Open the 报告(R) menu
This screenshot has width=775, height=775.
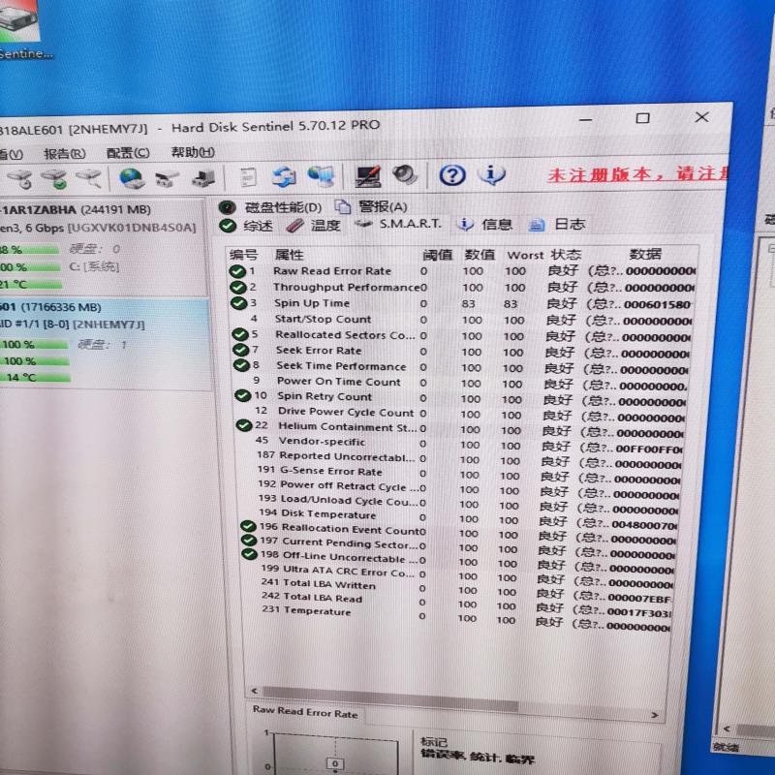(x=64, y=154)
